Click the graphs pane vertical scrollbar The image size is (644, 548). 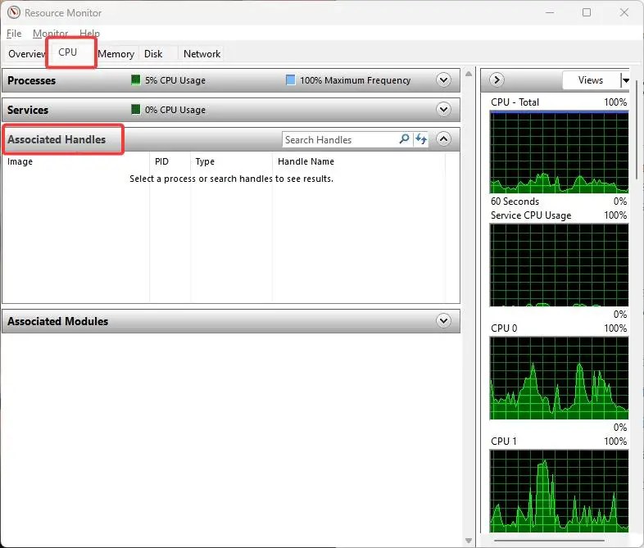[637, 129]
